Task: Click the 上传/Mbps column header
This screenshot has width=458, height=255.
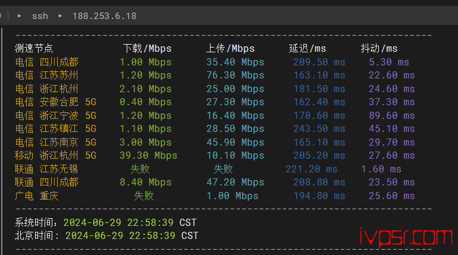Action: (x=230, y=48)
